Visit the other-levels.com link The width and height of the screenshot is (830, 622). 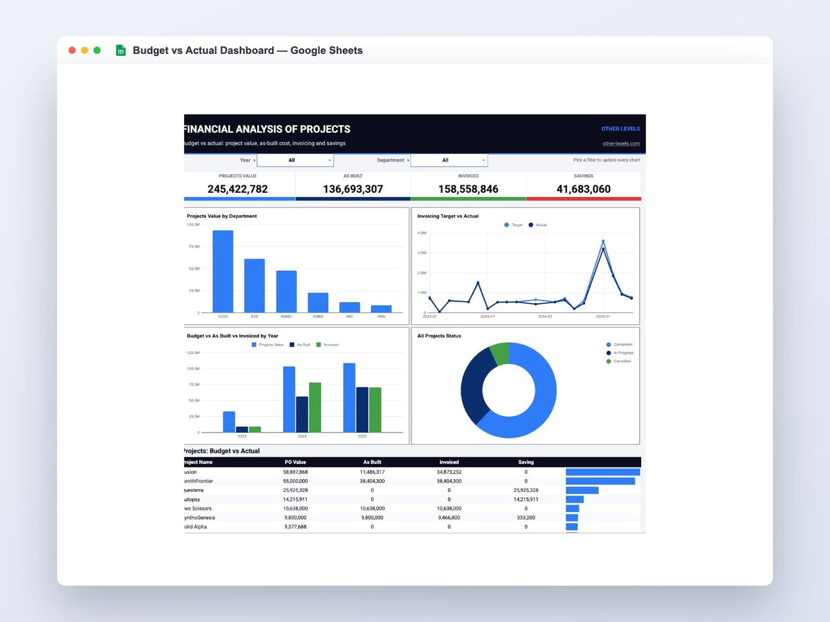pos(621,144)
